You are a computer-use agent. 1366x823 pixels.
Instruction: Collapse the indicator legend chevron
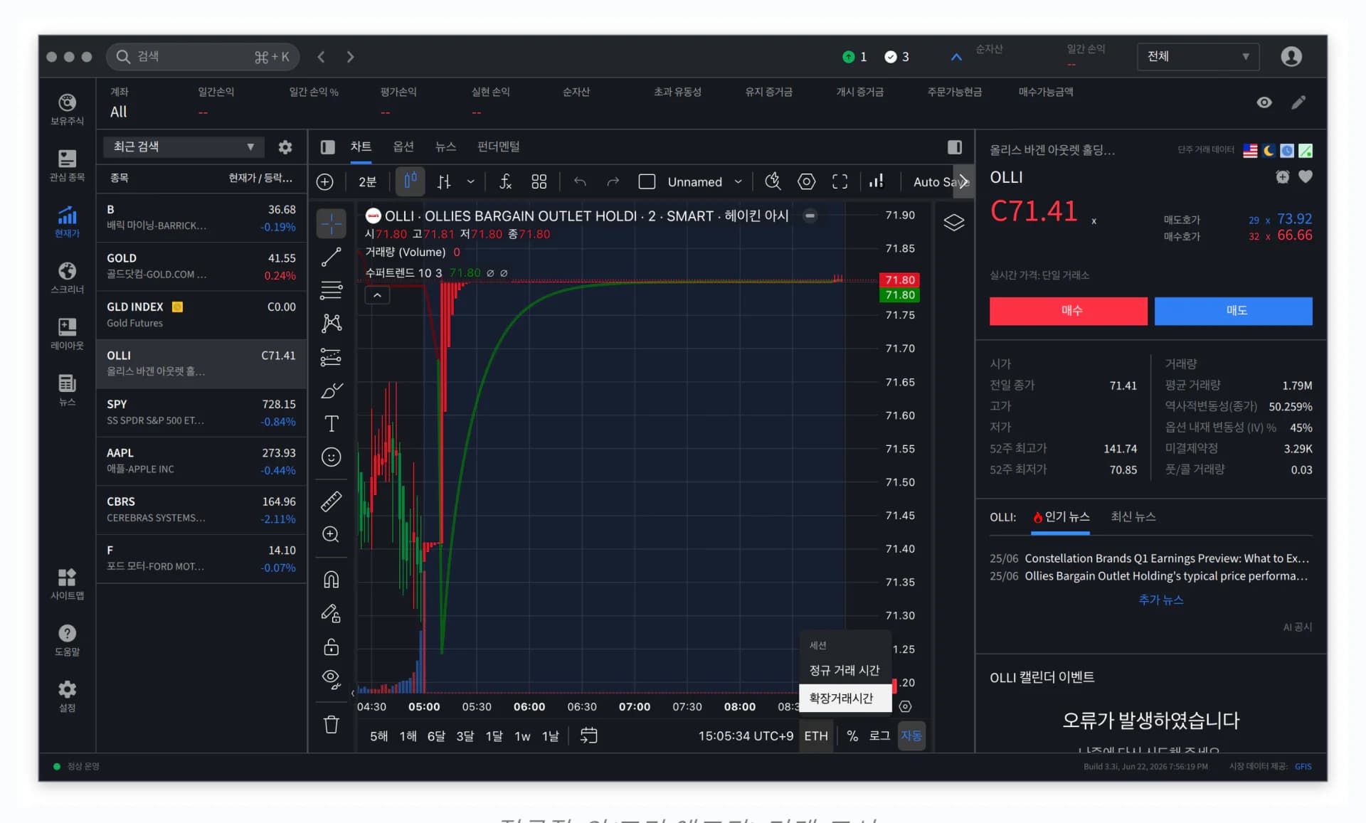tap(377, 295)
